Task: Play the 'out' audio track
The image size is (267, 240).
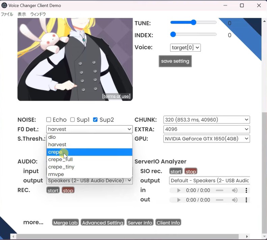Action: (x=179, y=200)
